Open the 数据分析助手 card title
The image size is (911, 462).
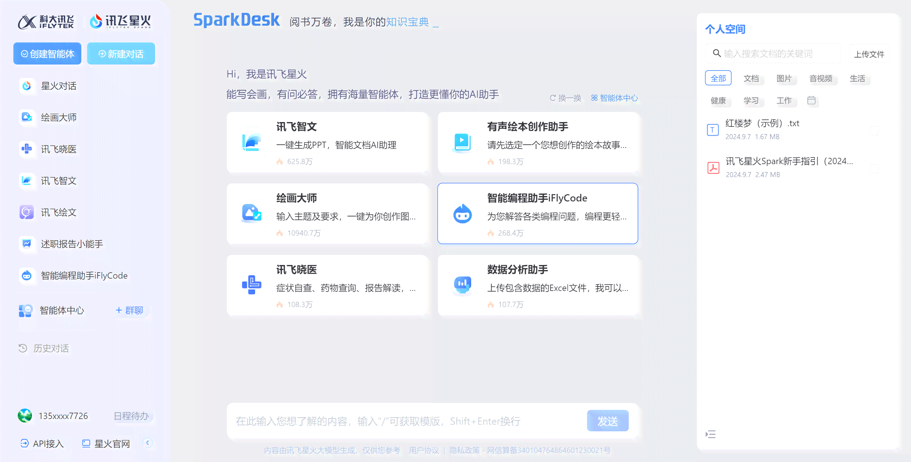coord(517,269)
